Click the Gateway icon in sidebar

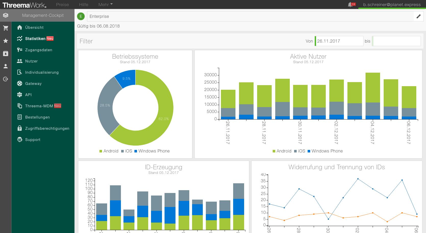(20, 84)
